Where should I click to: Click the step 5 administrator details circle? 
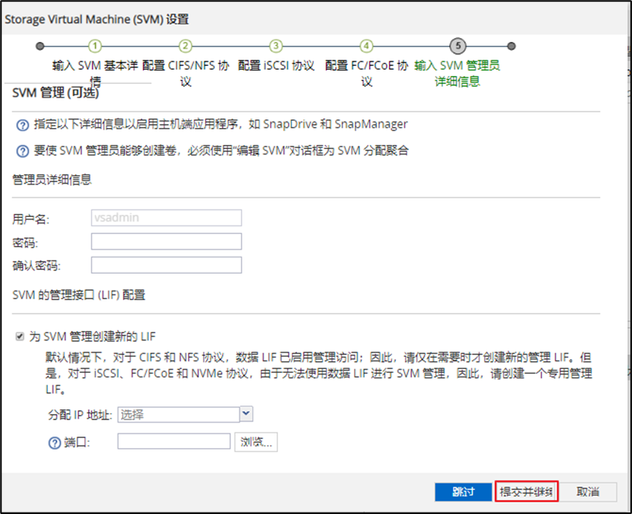(x=458, y=47)
